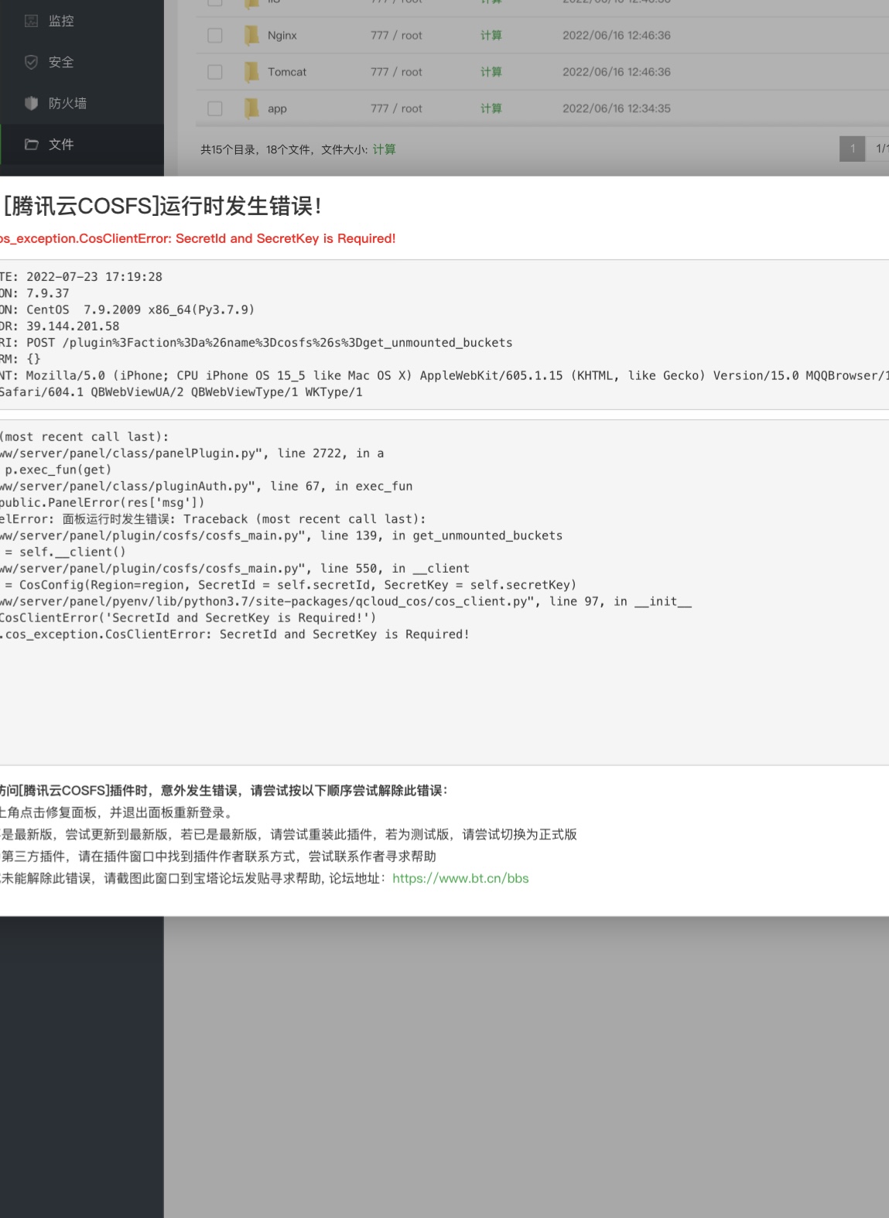This screenshot has height=1218, width=889.
Task: Tick the checkbox for the Nginx folder
Action: (x=215, y=36)
